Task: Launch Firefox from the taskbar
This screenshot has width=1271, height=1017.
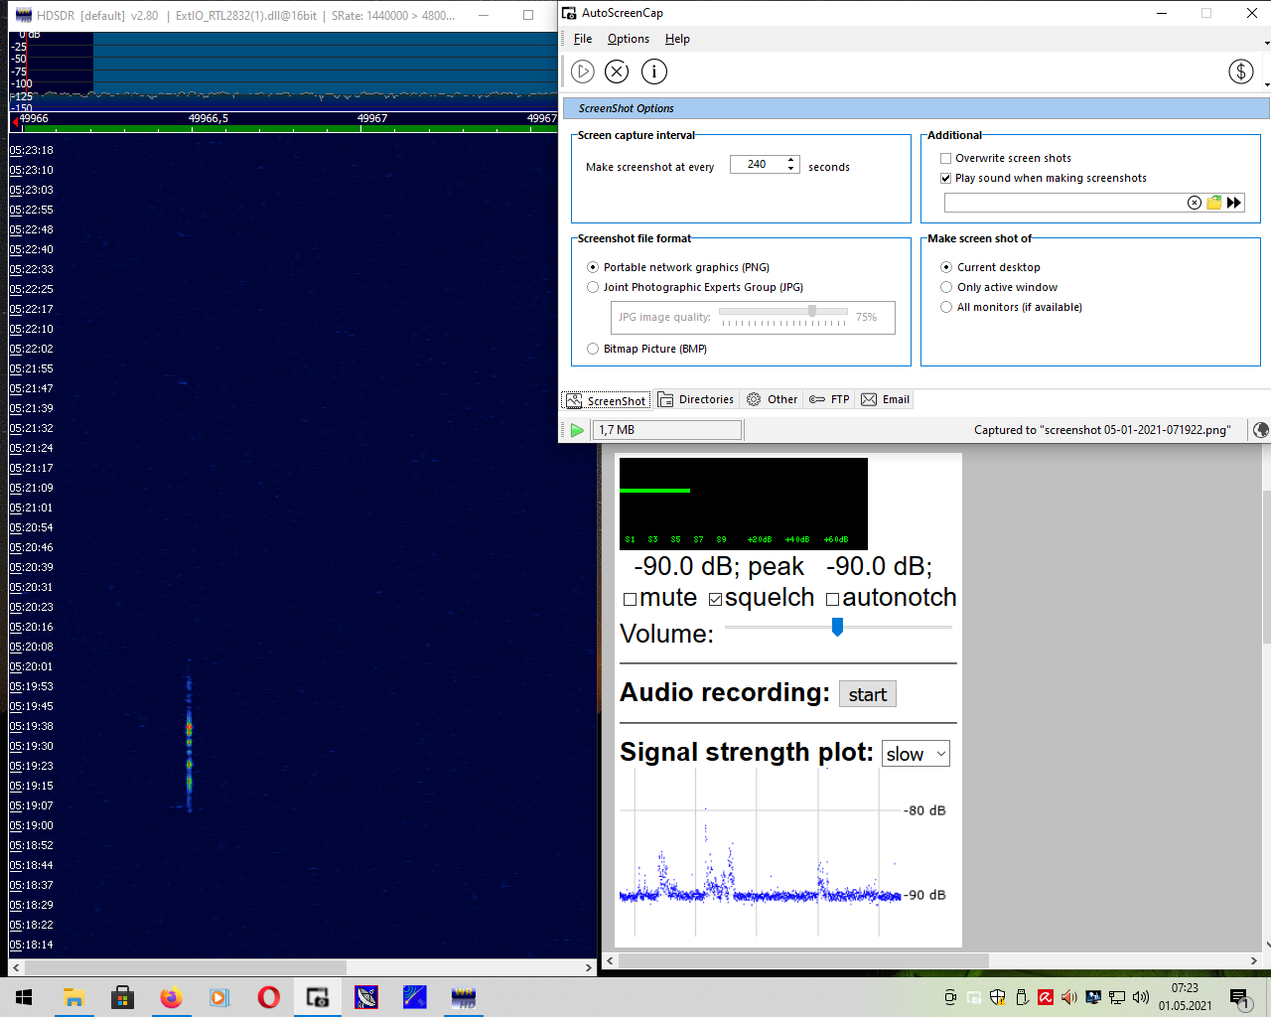Action: click(171, 997)
